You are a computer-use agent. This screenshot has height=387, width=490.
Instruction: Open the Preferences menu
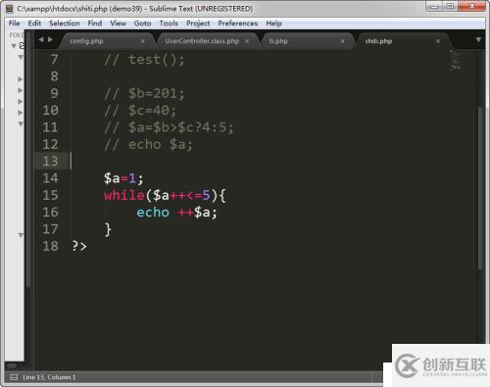click(238, 24)
